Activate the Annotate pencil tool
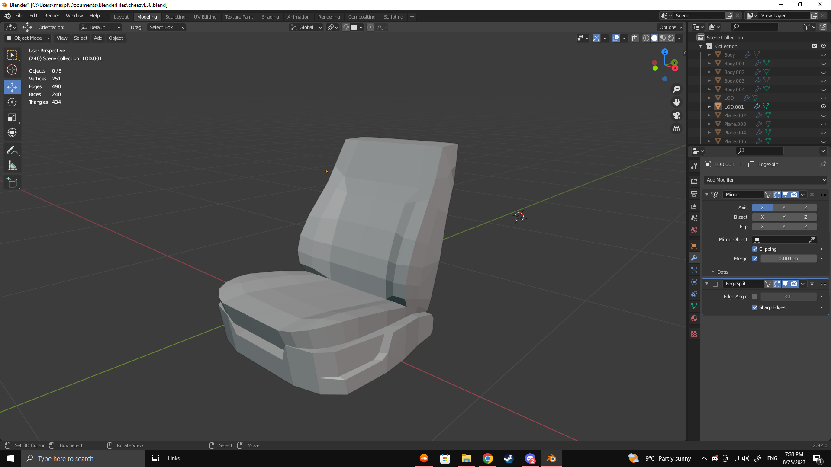The image size is (831, 467). (x=12, y=150)
